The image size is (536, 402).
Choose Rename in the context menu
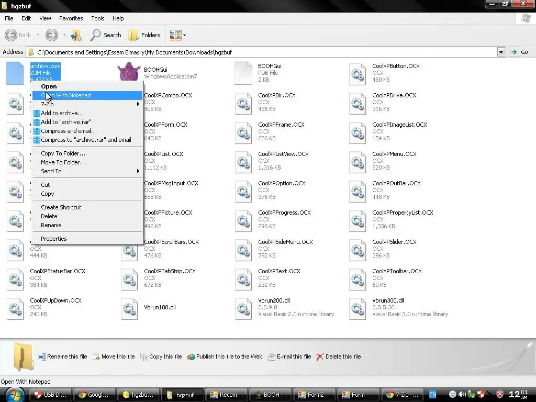click(x=87, y=225)
